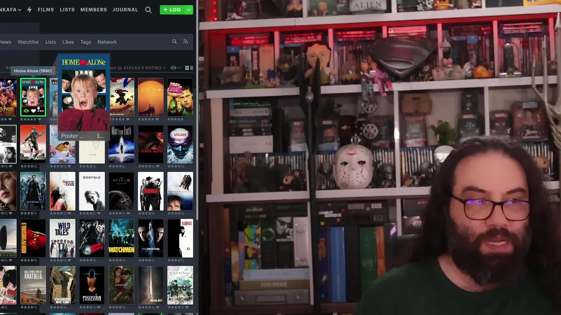Open the Watchmen poster
The image size is (561, 315).
(121, 238)
